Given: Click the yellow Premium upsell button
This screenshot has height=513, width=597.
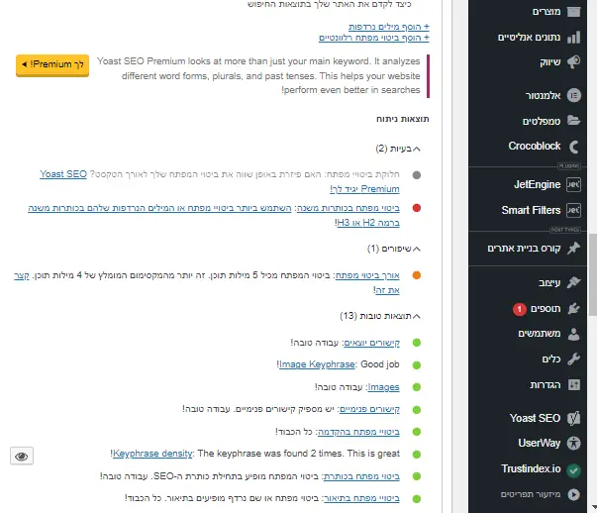Looking at the screenshot, I should 52,64.
